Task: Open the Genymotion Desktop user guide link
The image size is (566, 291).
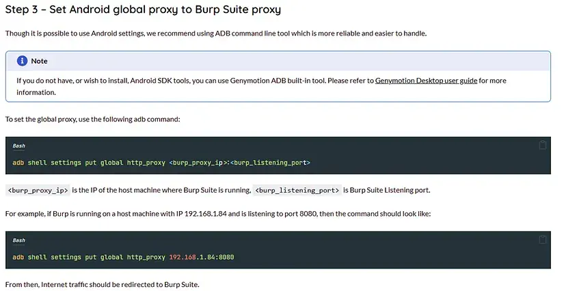Action: click(x=425, y=81)
